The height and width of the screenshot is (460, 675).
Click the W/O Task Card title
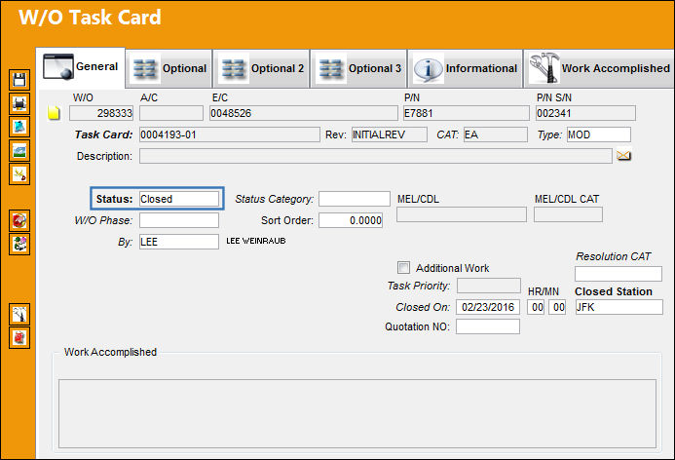(x=90, y=18)
